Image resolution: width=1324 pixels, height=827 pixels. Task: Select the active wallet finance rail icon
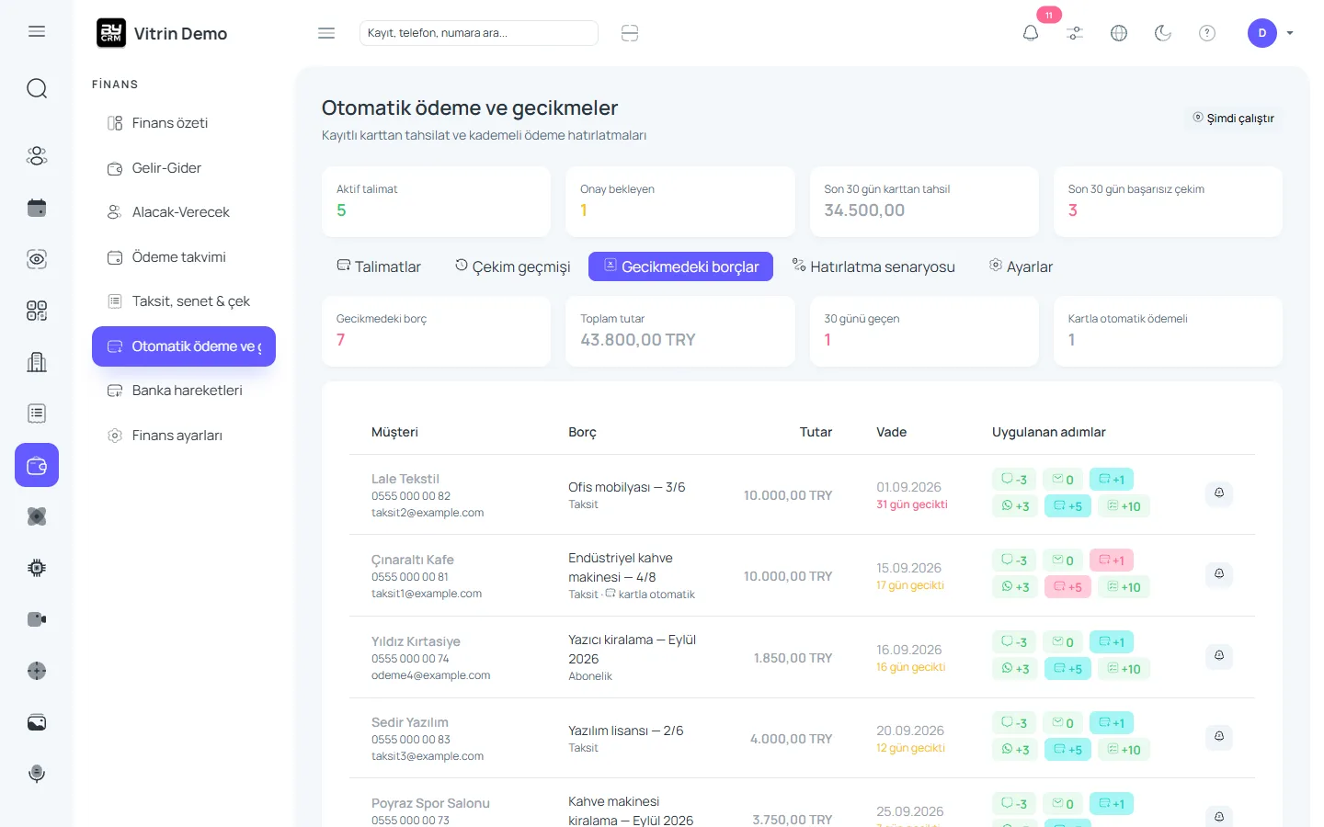[x=37, y=465]
